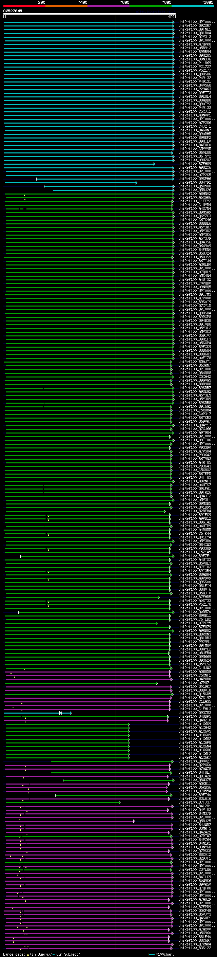Click the short cyan bar for UniRef100_Q93ZM3

[38, 713]
